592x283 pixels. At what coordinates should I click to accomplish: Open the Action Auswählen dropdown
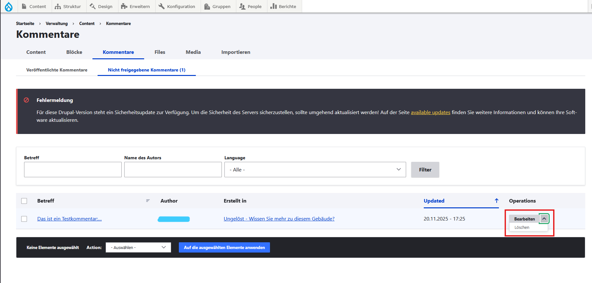pos(138,247)
